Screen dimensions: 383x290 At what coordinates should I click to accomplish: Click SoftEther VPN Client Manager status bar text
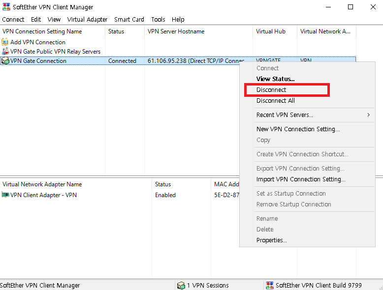(x=40, y=285)
